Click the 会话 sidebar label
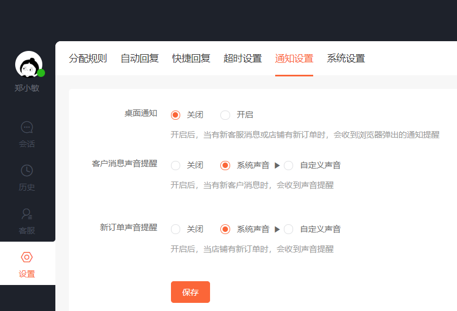Image resolution: width=457 pixels, height=311 pixels. (x=27, y=144)
